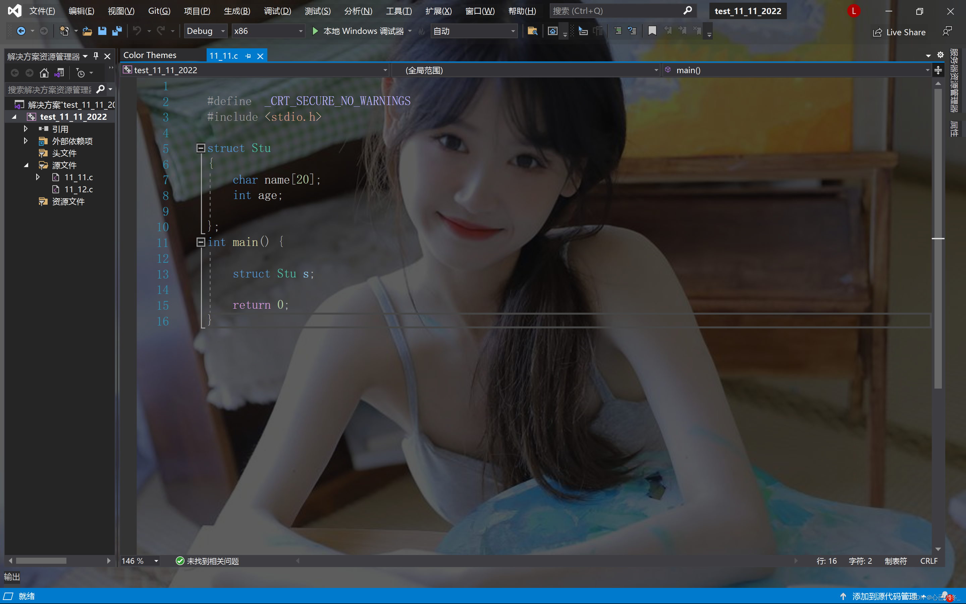The width and height of the screenshot is (966, 604).
Task: Click the Find in Files icon
Action: coord(532,31)
